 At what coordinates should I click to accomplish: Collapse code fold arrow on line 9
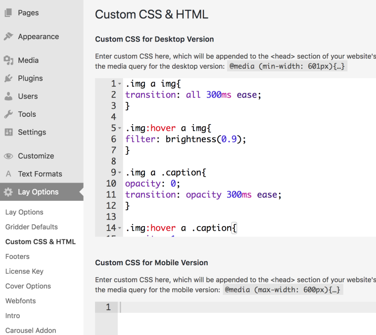pos(120,173)
